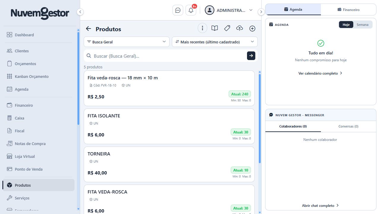
Task: Open the three-dot more options menu
Action: point(202,28)
